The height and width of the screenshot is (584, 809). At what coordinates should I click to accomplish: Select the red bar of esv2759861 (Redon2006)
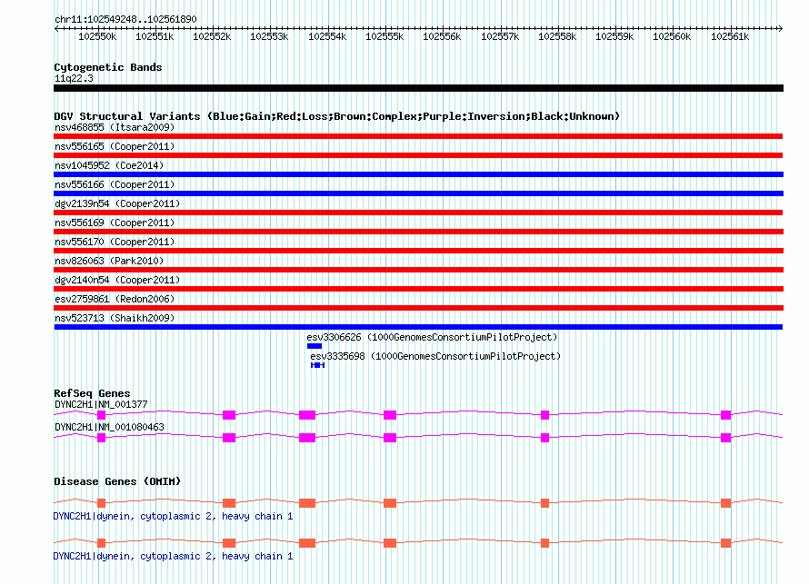coord(418,308)
